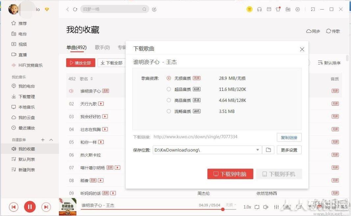
Task: Skip to the next track
Action: click(x=46, y=207)
